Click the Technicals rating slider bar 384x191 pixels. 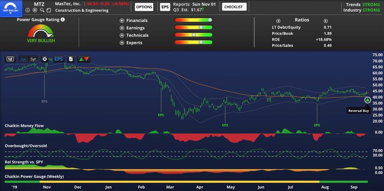click(x=194, y=35)
